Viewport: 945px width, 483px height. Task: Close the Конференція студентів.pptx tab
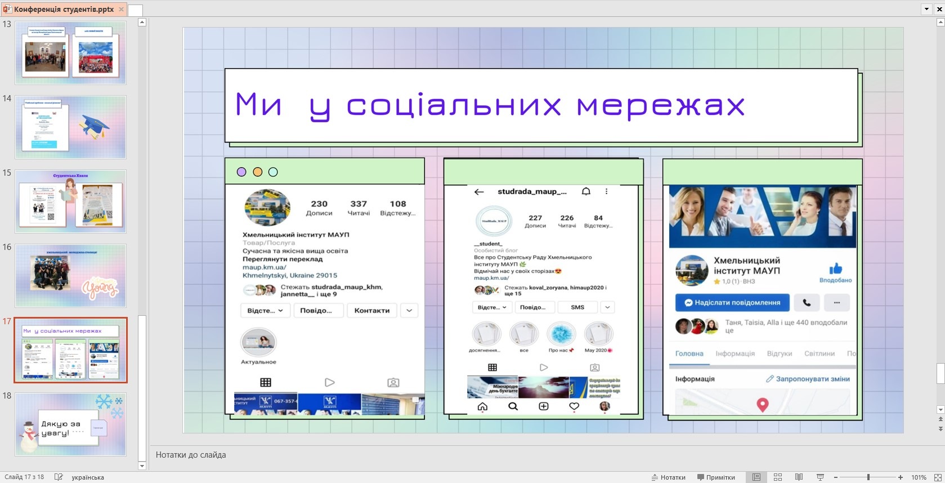(x=121, y=10)
